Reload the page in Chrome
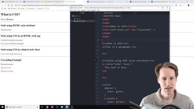Viewport: 194px width, 109px height. point(9,5)
